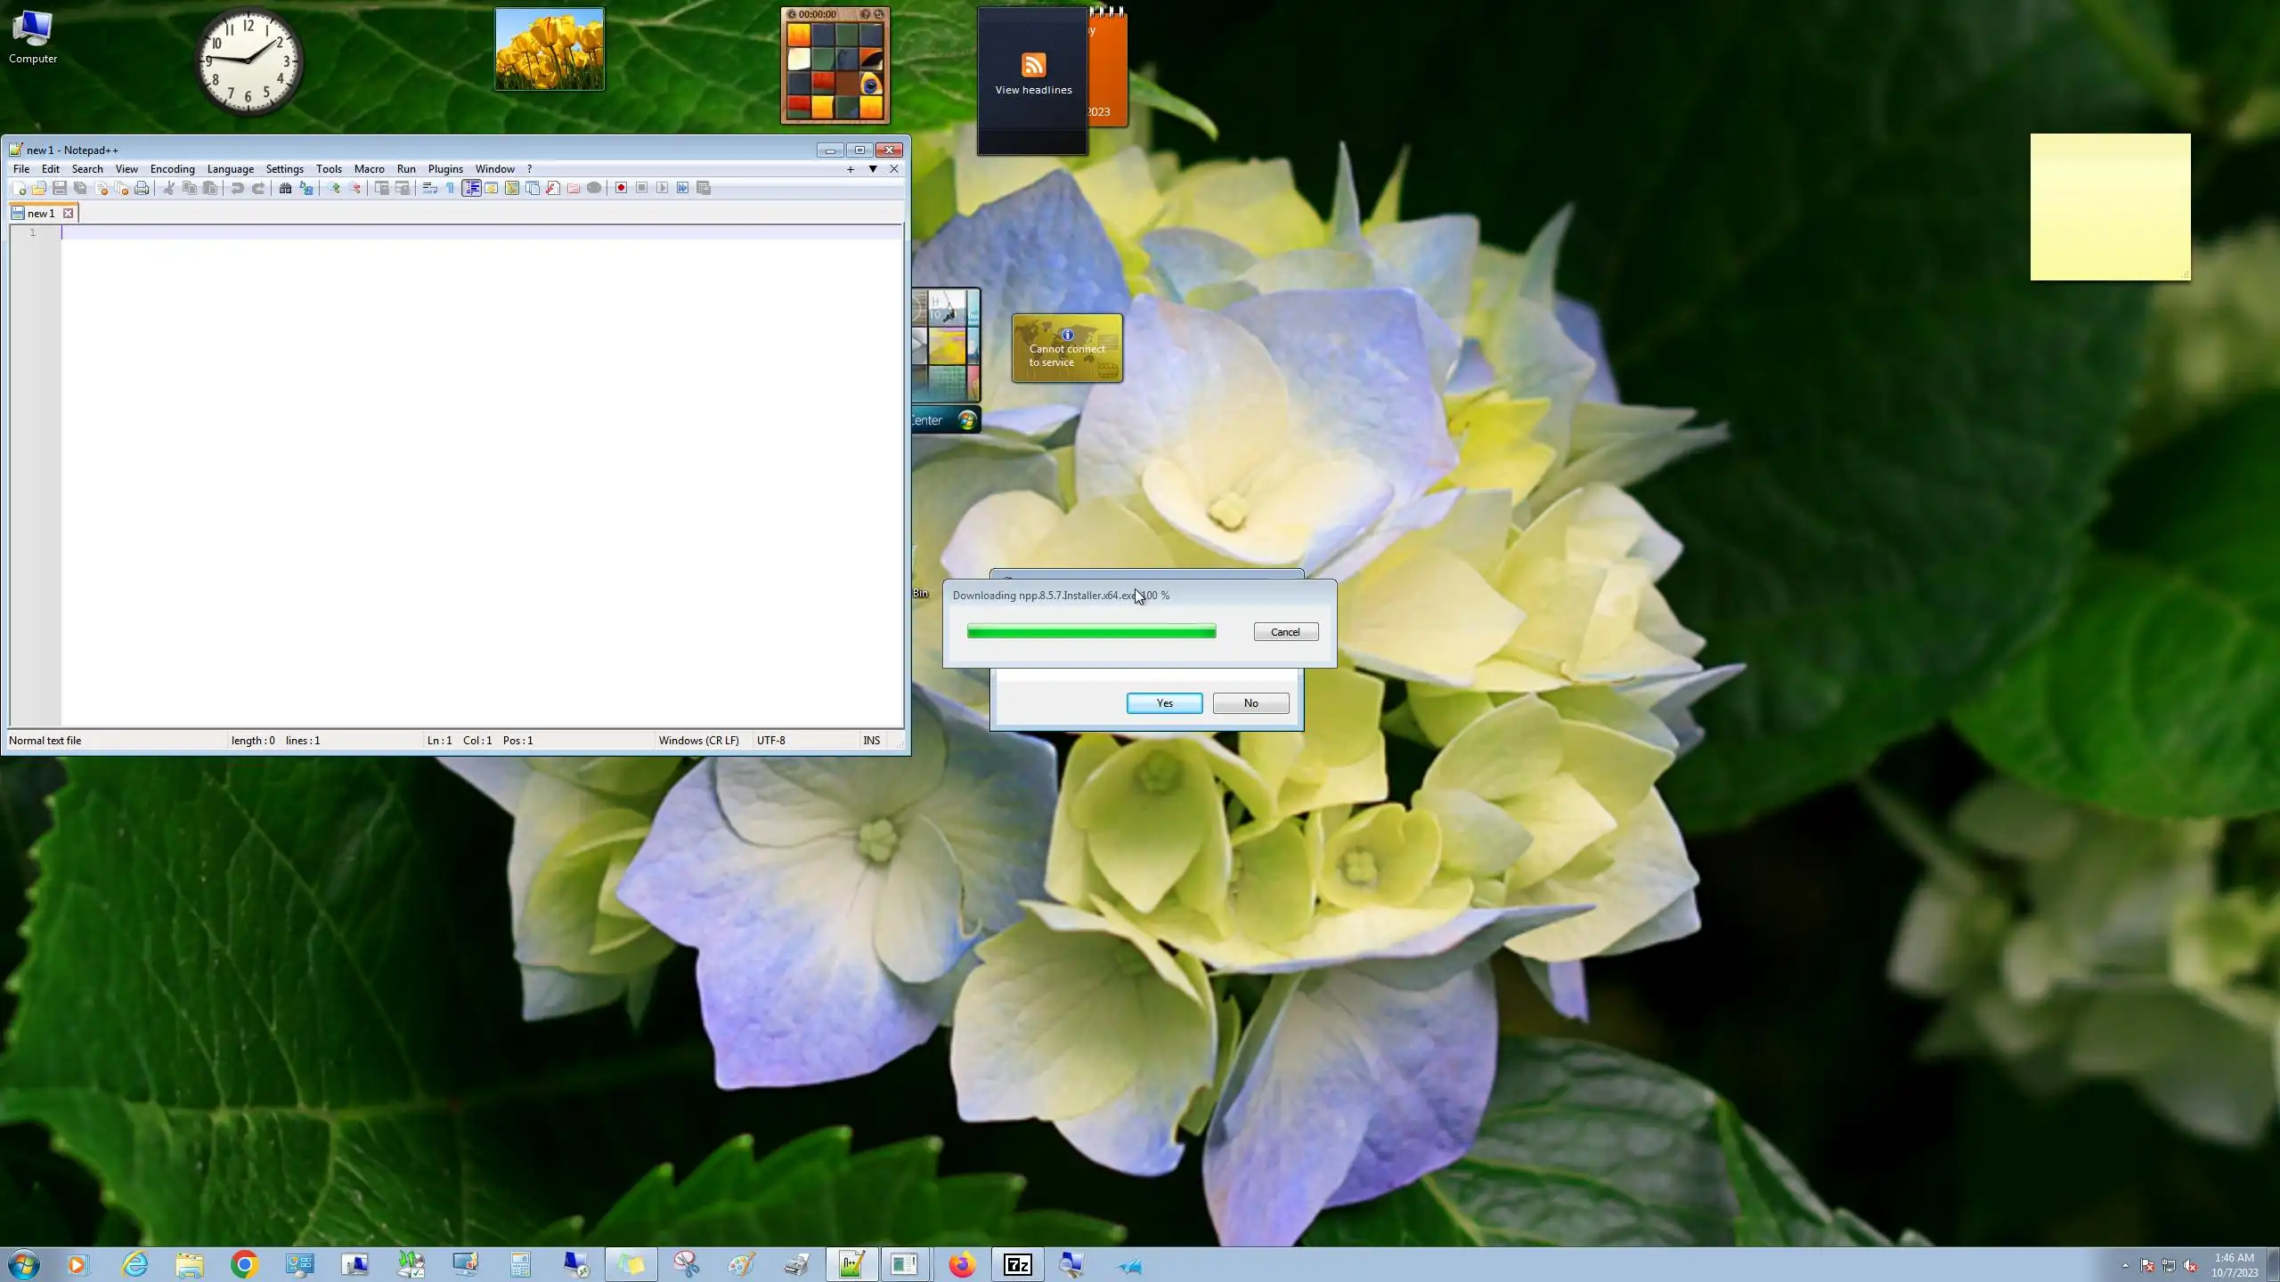This screenshot has width=2280, height=1282.
Task: Click the Start Recording macro icon
Action: [x=621, y=188]
